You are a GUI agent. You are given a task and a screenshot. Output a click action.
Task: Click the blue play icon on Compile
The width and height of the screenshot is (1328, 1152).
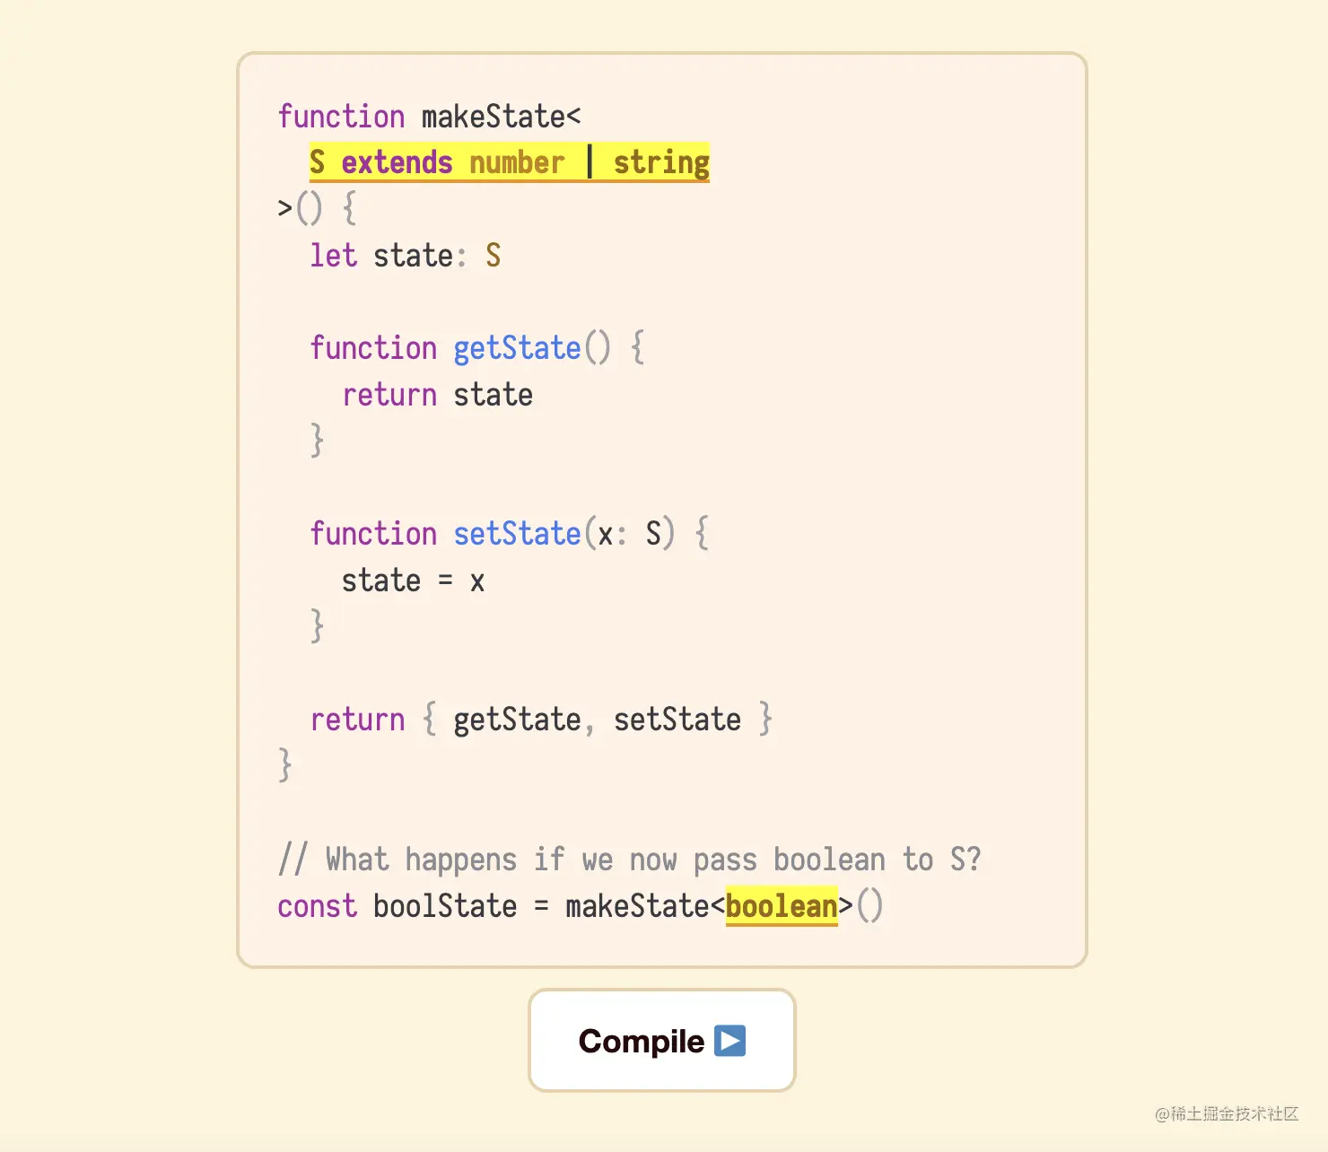[x=730, y=1041]
